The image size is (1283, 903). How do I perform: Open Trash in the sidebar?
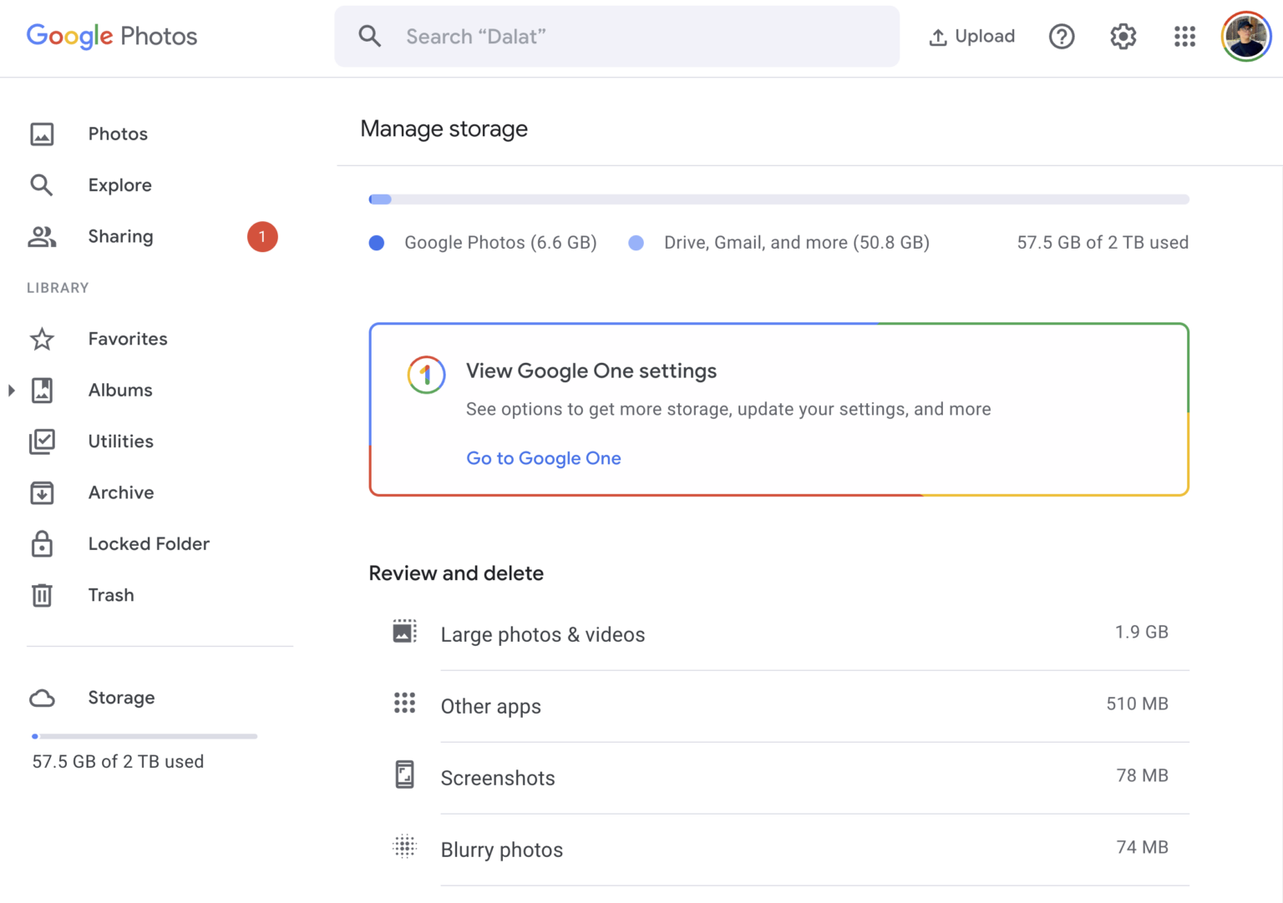(111, 595)
